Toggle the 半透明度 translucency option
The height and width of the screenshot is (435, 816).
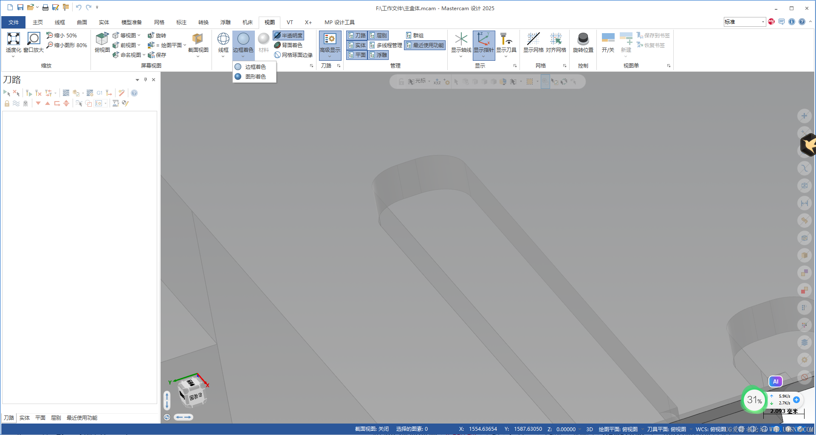288,36
